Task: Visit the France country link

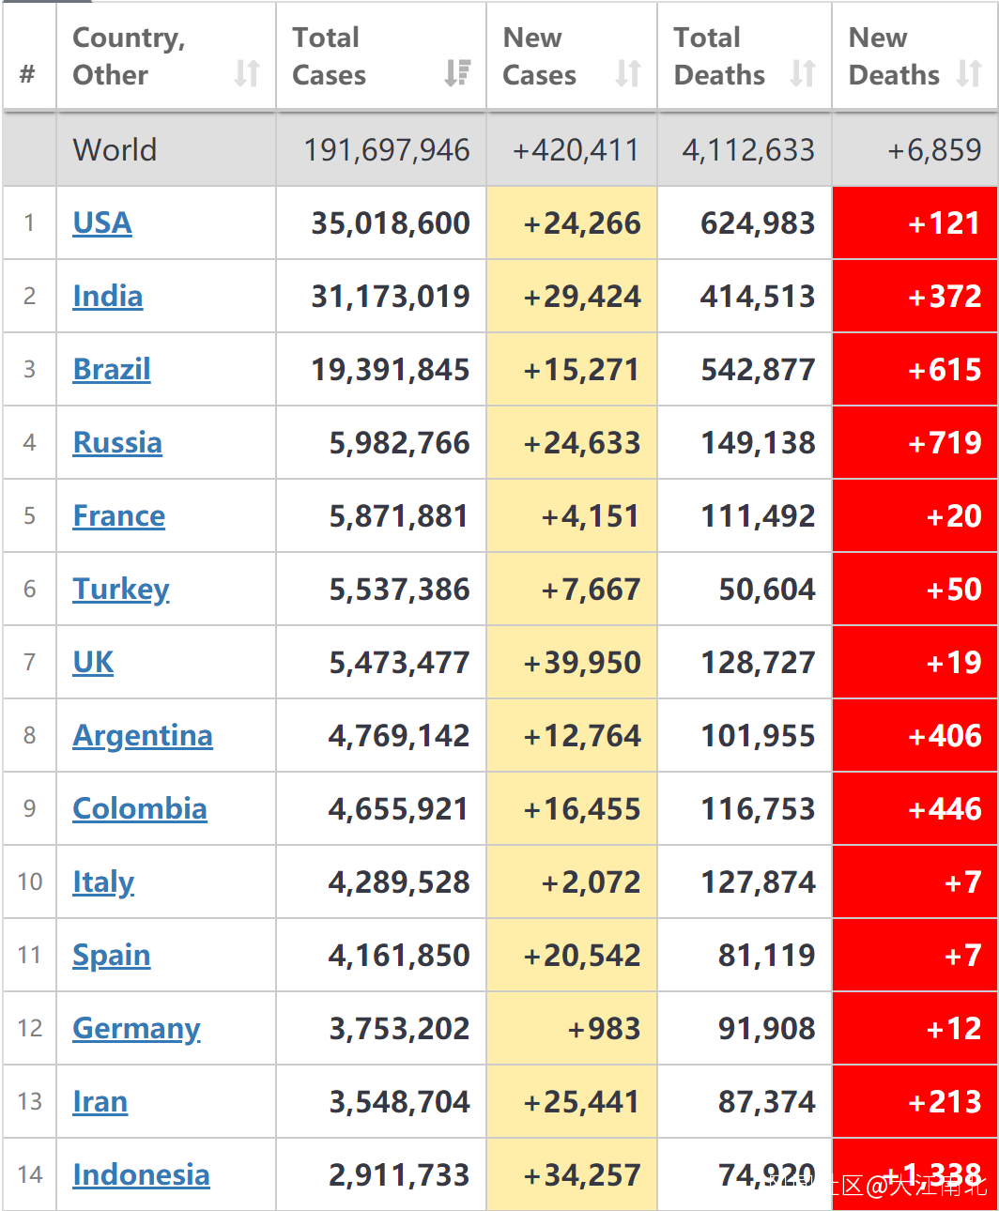Action: click(119, 516)
